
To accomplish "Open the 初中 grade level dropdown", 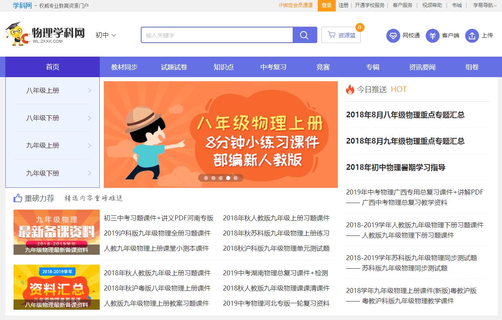I will [x=105, y=36].
